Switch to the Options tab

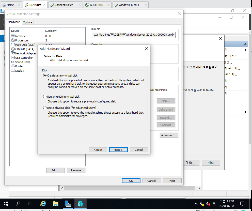[28, 22]
